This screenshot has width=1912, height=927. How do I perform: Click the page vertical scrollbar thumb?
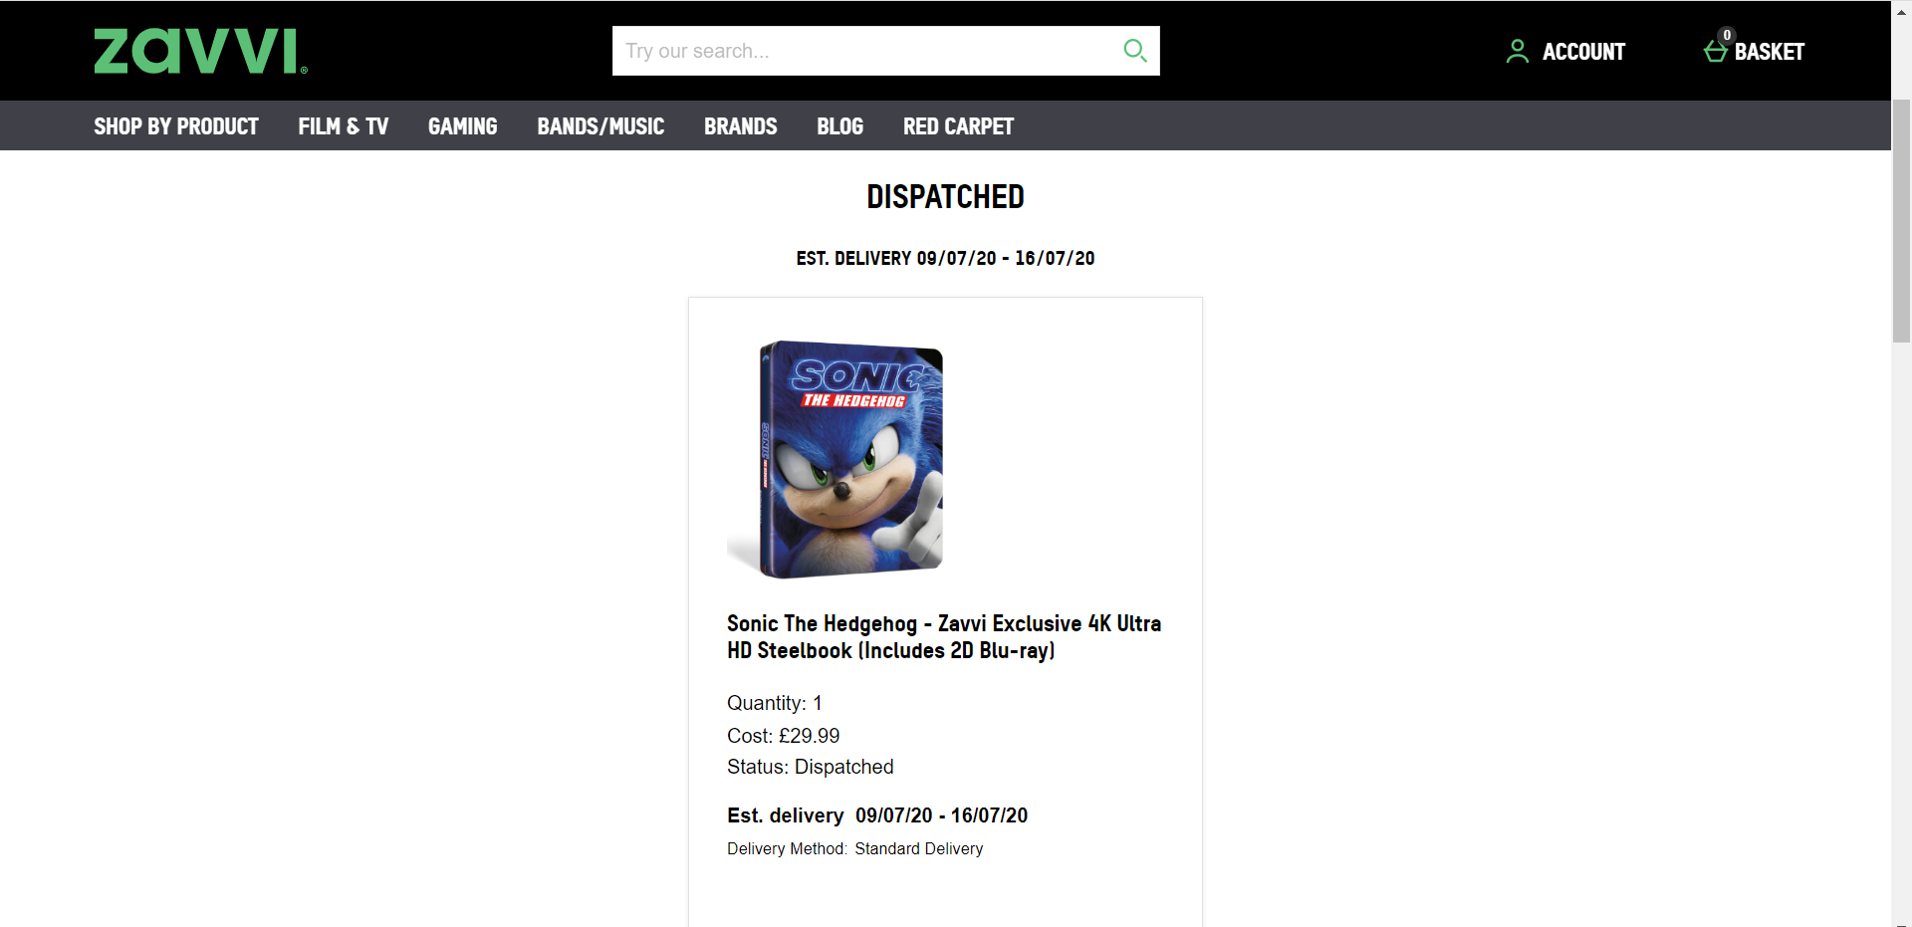click(x=1901, y=221)
